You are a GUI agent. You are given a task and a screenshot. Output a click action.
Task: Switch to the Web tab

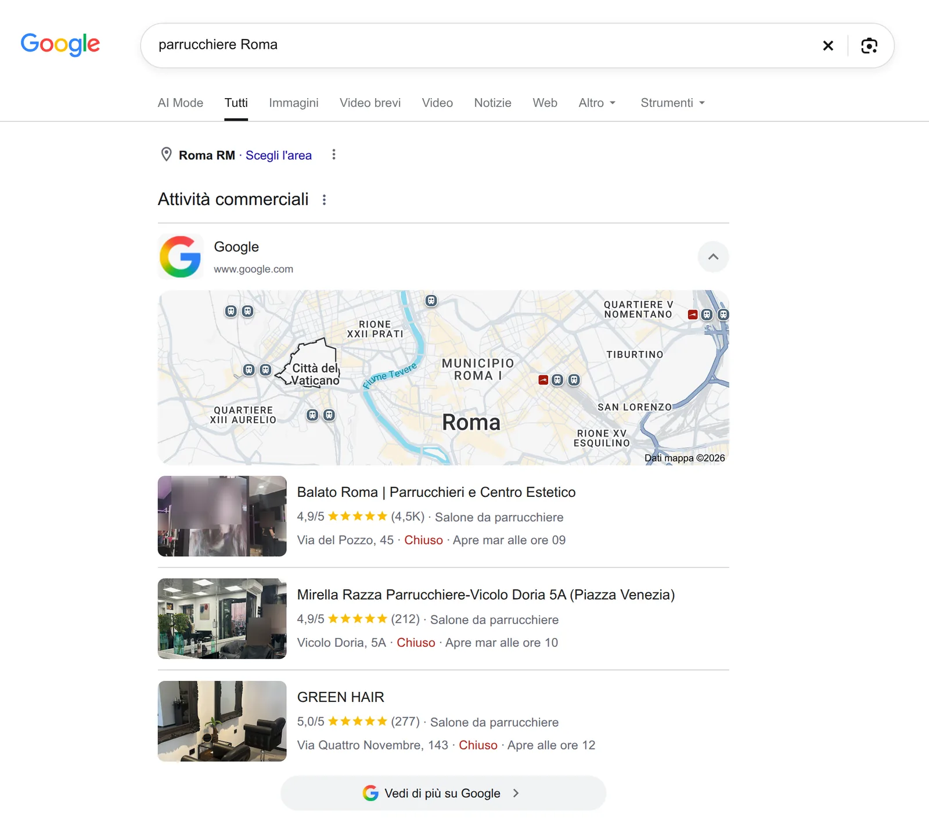(x=545, y=103)
